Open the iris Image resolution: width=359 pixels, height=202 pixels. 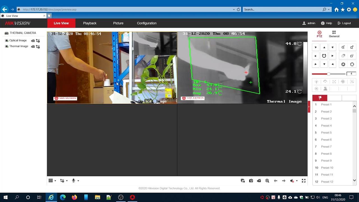[352, 64]
